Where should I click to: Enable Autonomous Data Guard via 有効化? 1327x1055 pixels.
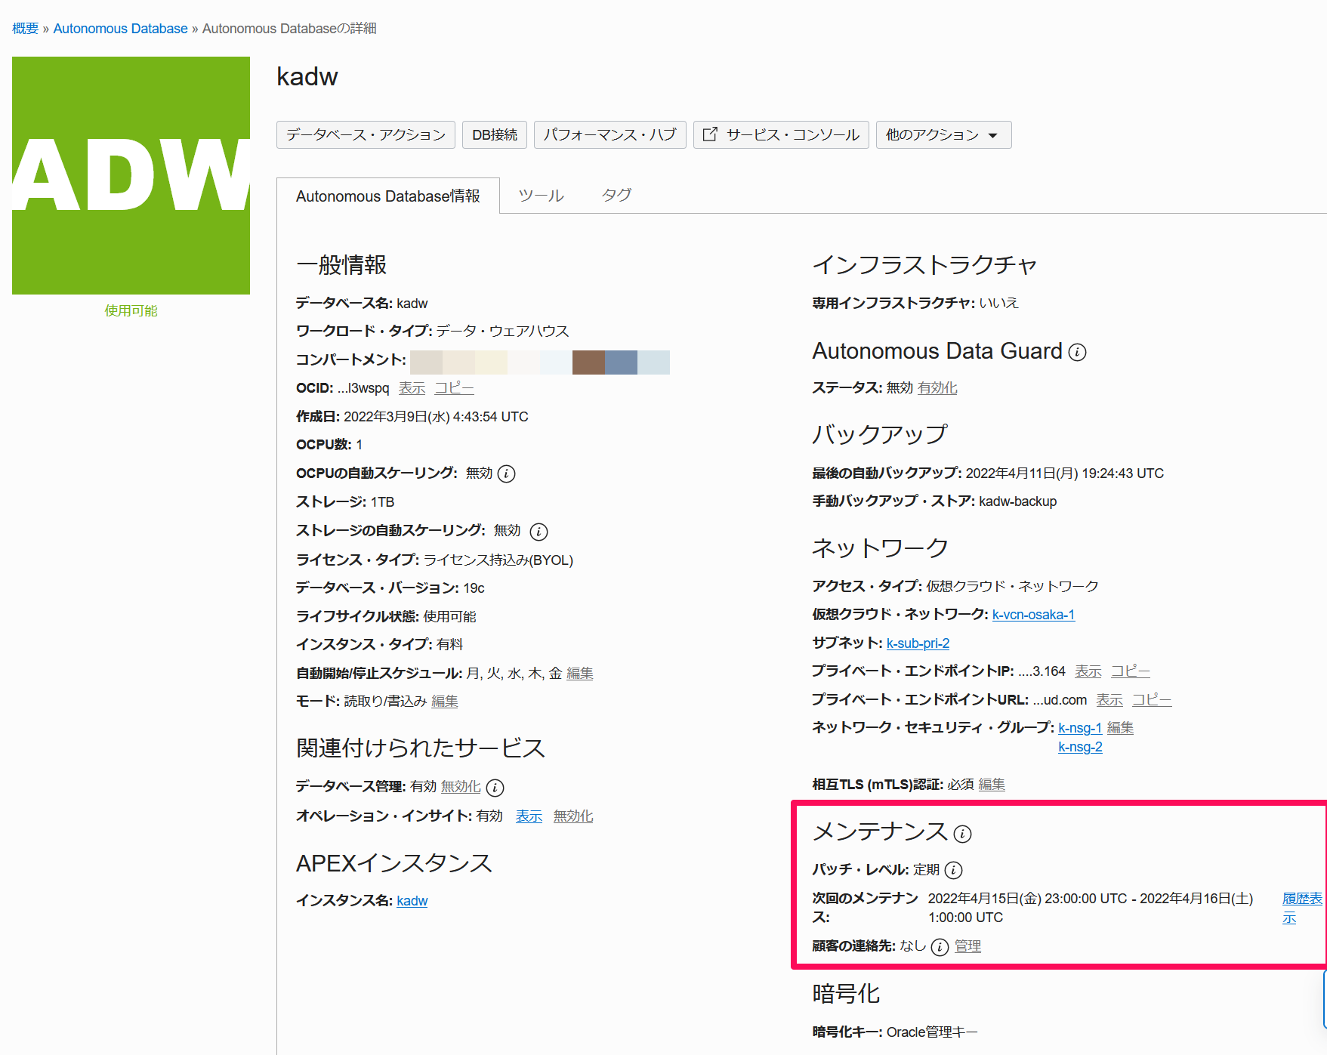click(x=937, y=387)
